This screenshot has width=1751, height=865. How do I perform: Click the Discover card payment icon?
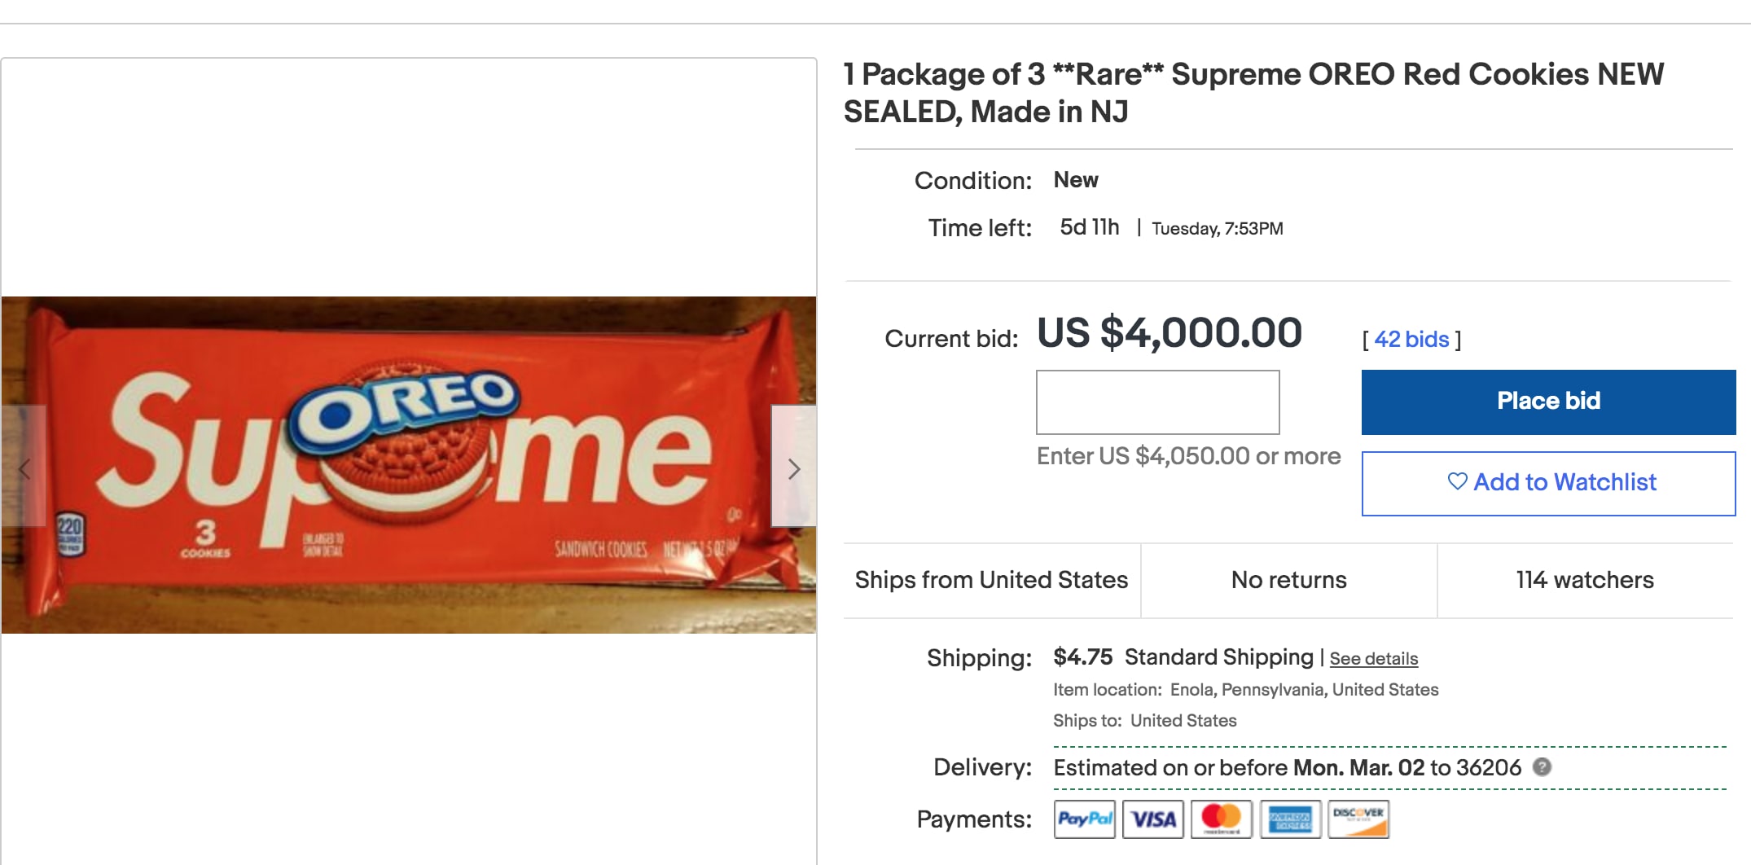pos(1358,819)
